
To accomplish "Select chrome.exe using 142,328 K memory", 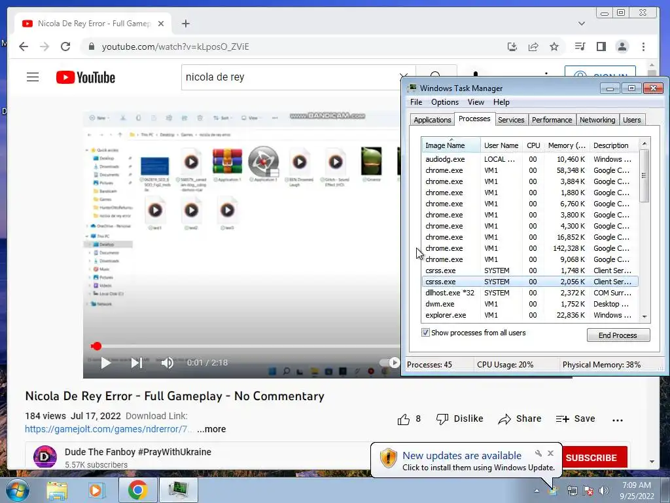I will click(x=530, y=248).
